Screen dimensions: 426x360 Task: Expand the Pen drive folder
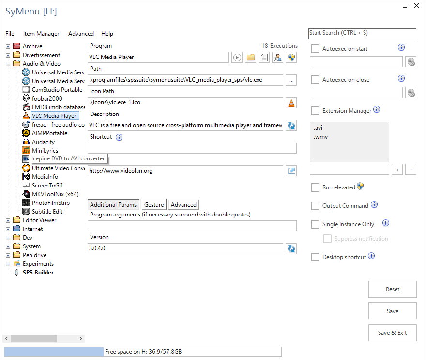[x=8, y=255]
